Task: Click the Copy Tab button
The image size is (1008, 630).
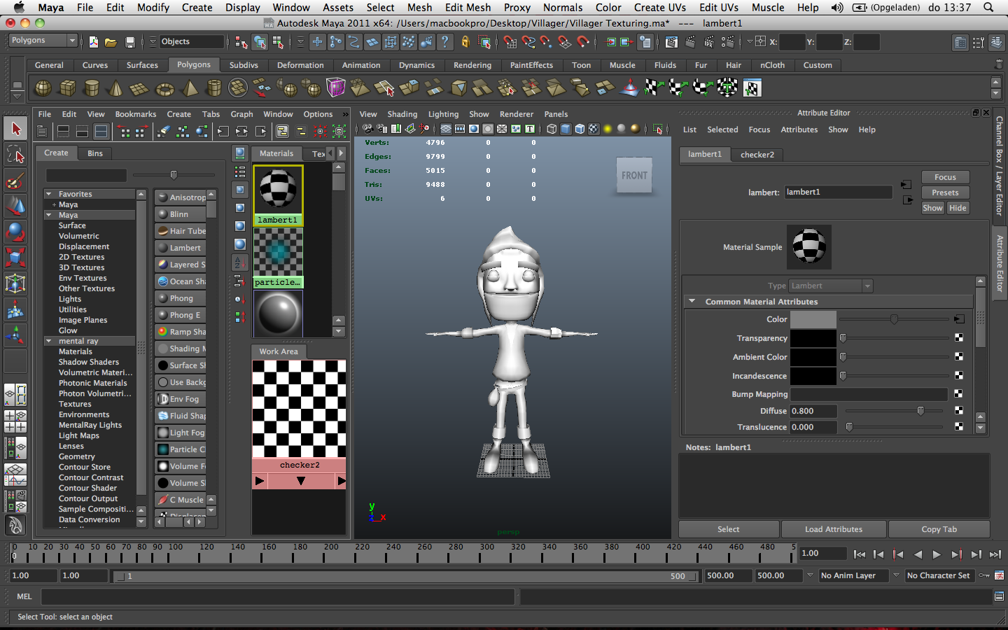Action: (939, 529)
